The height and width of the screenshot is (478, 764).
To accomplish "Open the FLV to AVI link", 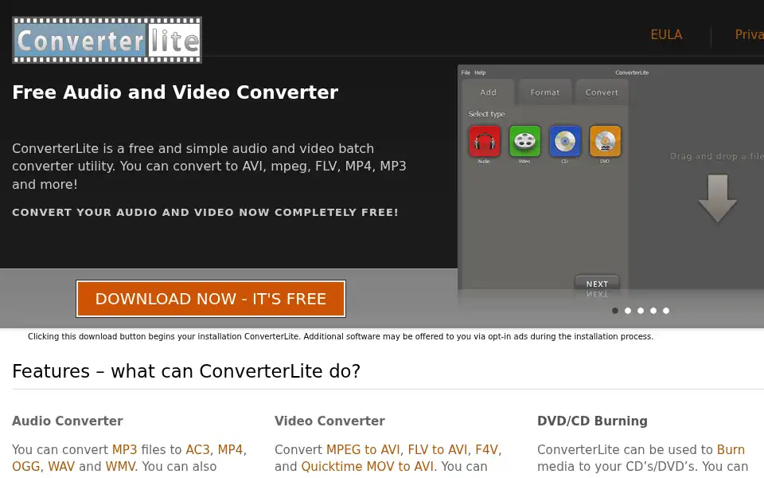I will pyautogui.click(x=437, y=449).
